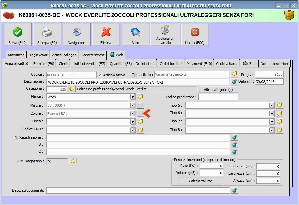Open the Codici a barre tab
This screenshot has width=299, height=205.
pyautogui.click(x=227, y=64)
